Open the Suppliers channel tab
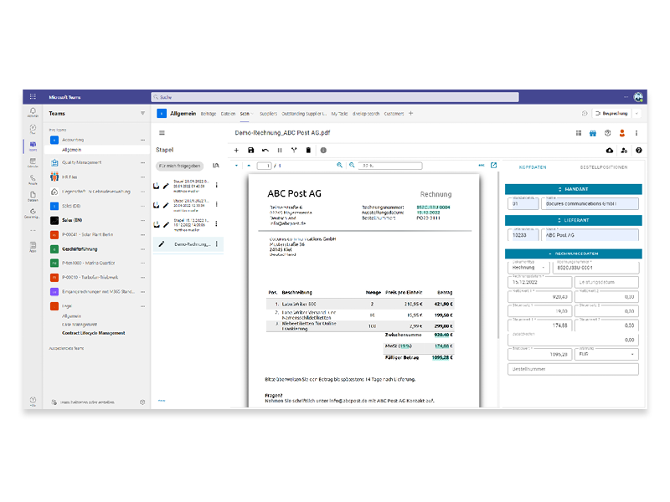 [268, 114]
